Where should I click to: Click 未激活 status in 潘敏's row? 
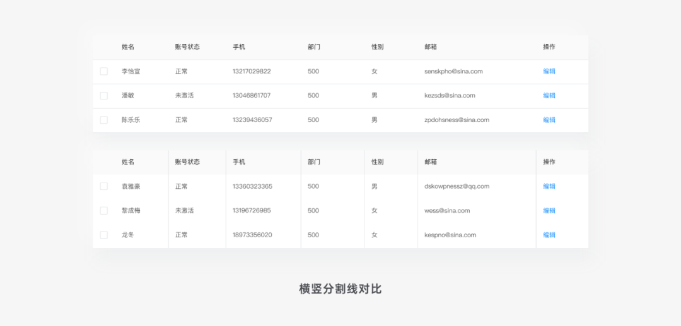point(184,96)
